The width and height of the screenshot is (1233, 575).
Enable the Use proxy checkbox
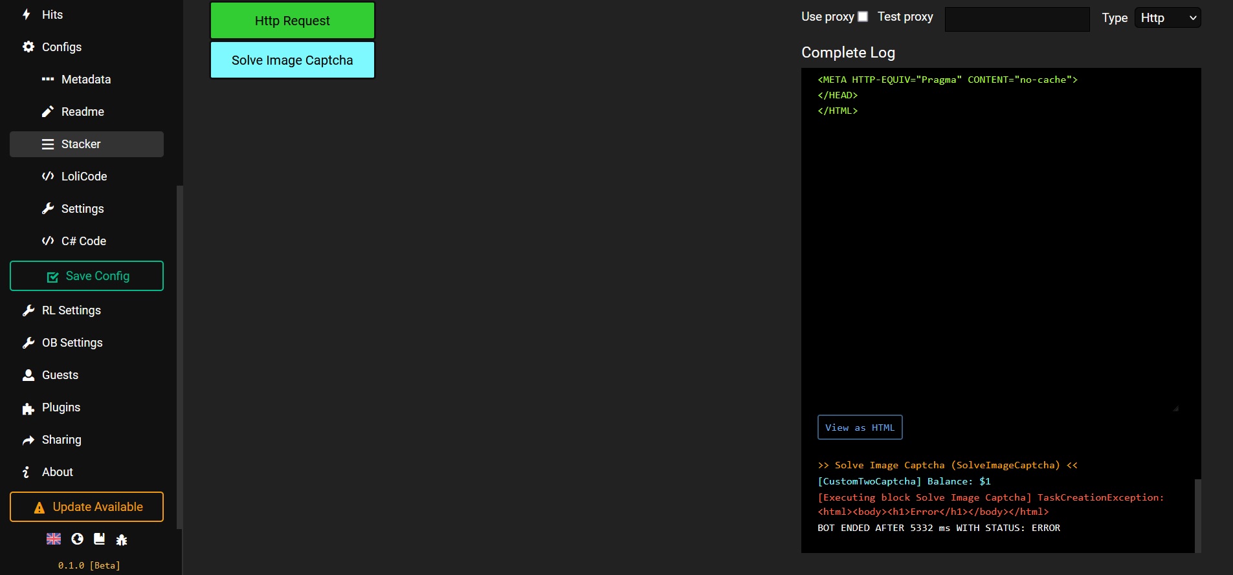[x=863, y=17]
